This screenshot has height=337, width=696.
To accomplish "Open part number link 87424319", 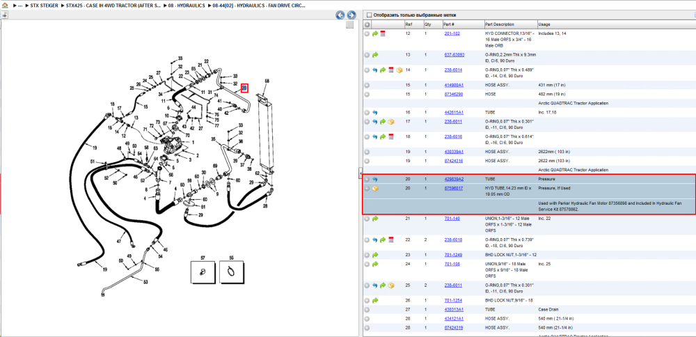I will pos(454,328).
